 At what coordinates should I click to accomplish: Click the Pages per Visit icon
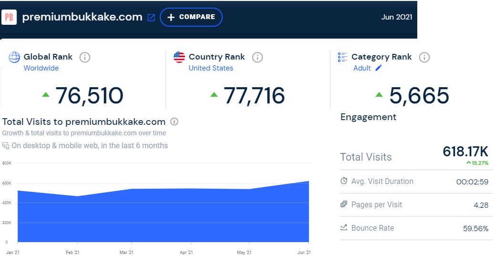[x=344, y=204]
